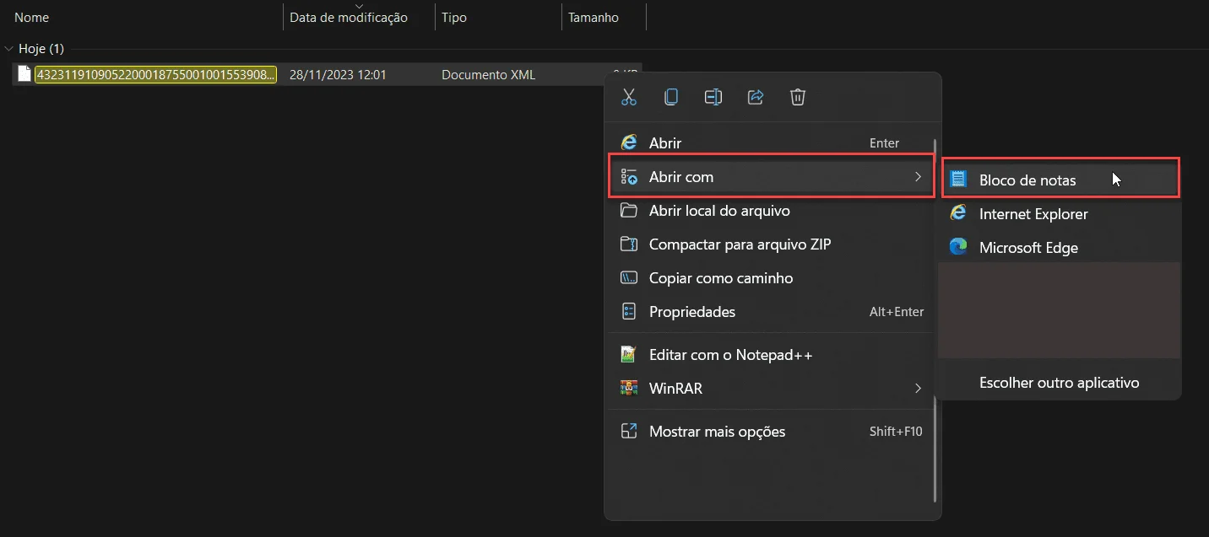Expand the Abrir com submenu arrow
Image resolution: width=1209 pixels, height=537 pixels.
click(918, 177)
